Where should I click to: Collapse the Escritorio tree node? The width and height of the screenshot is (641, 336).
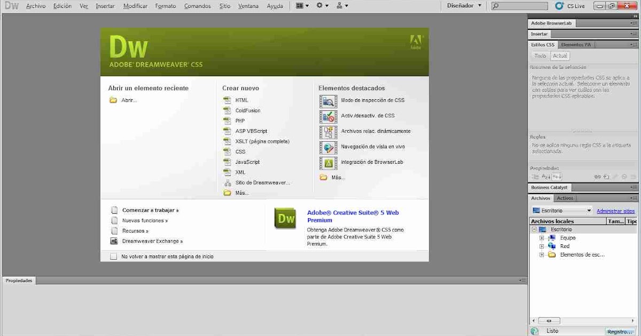[534, 229]
